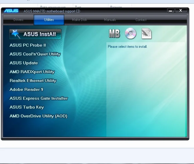Click the ASUS logo in title bar
Screen dimensions: 194x164
pos(11,11)
